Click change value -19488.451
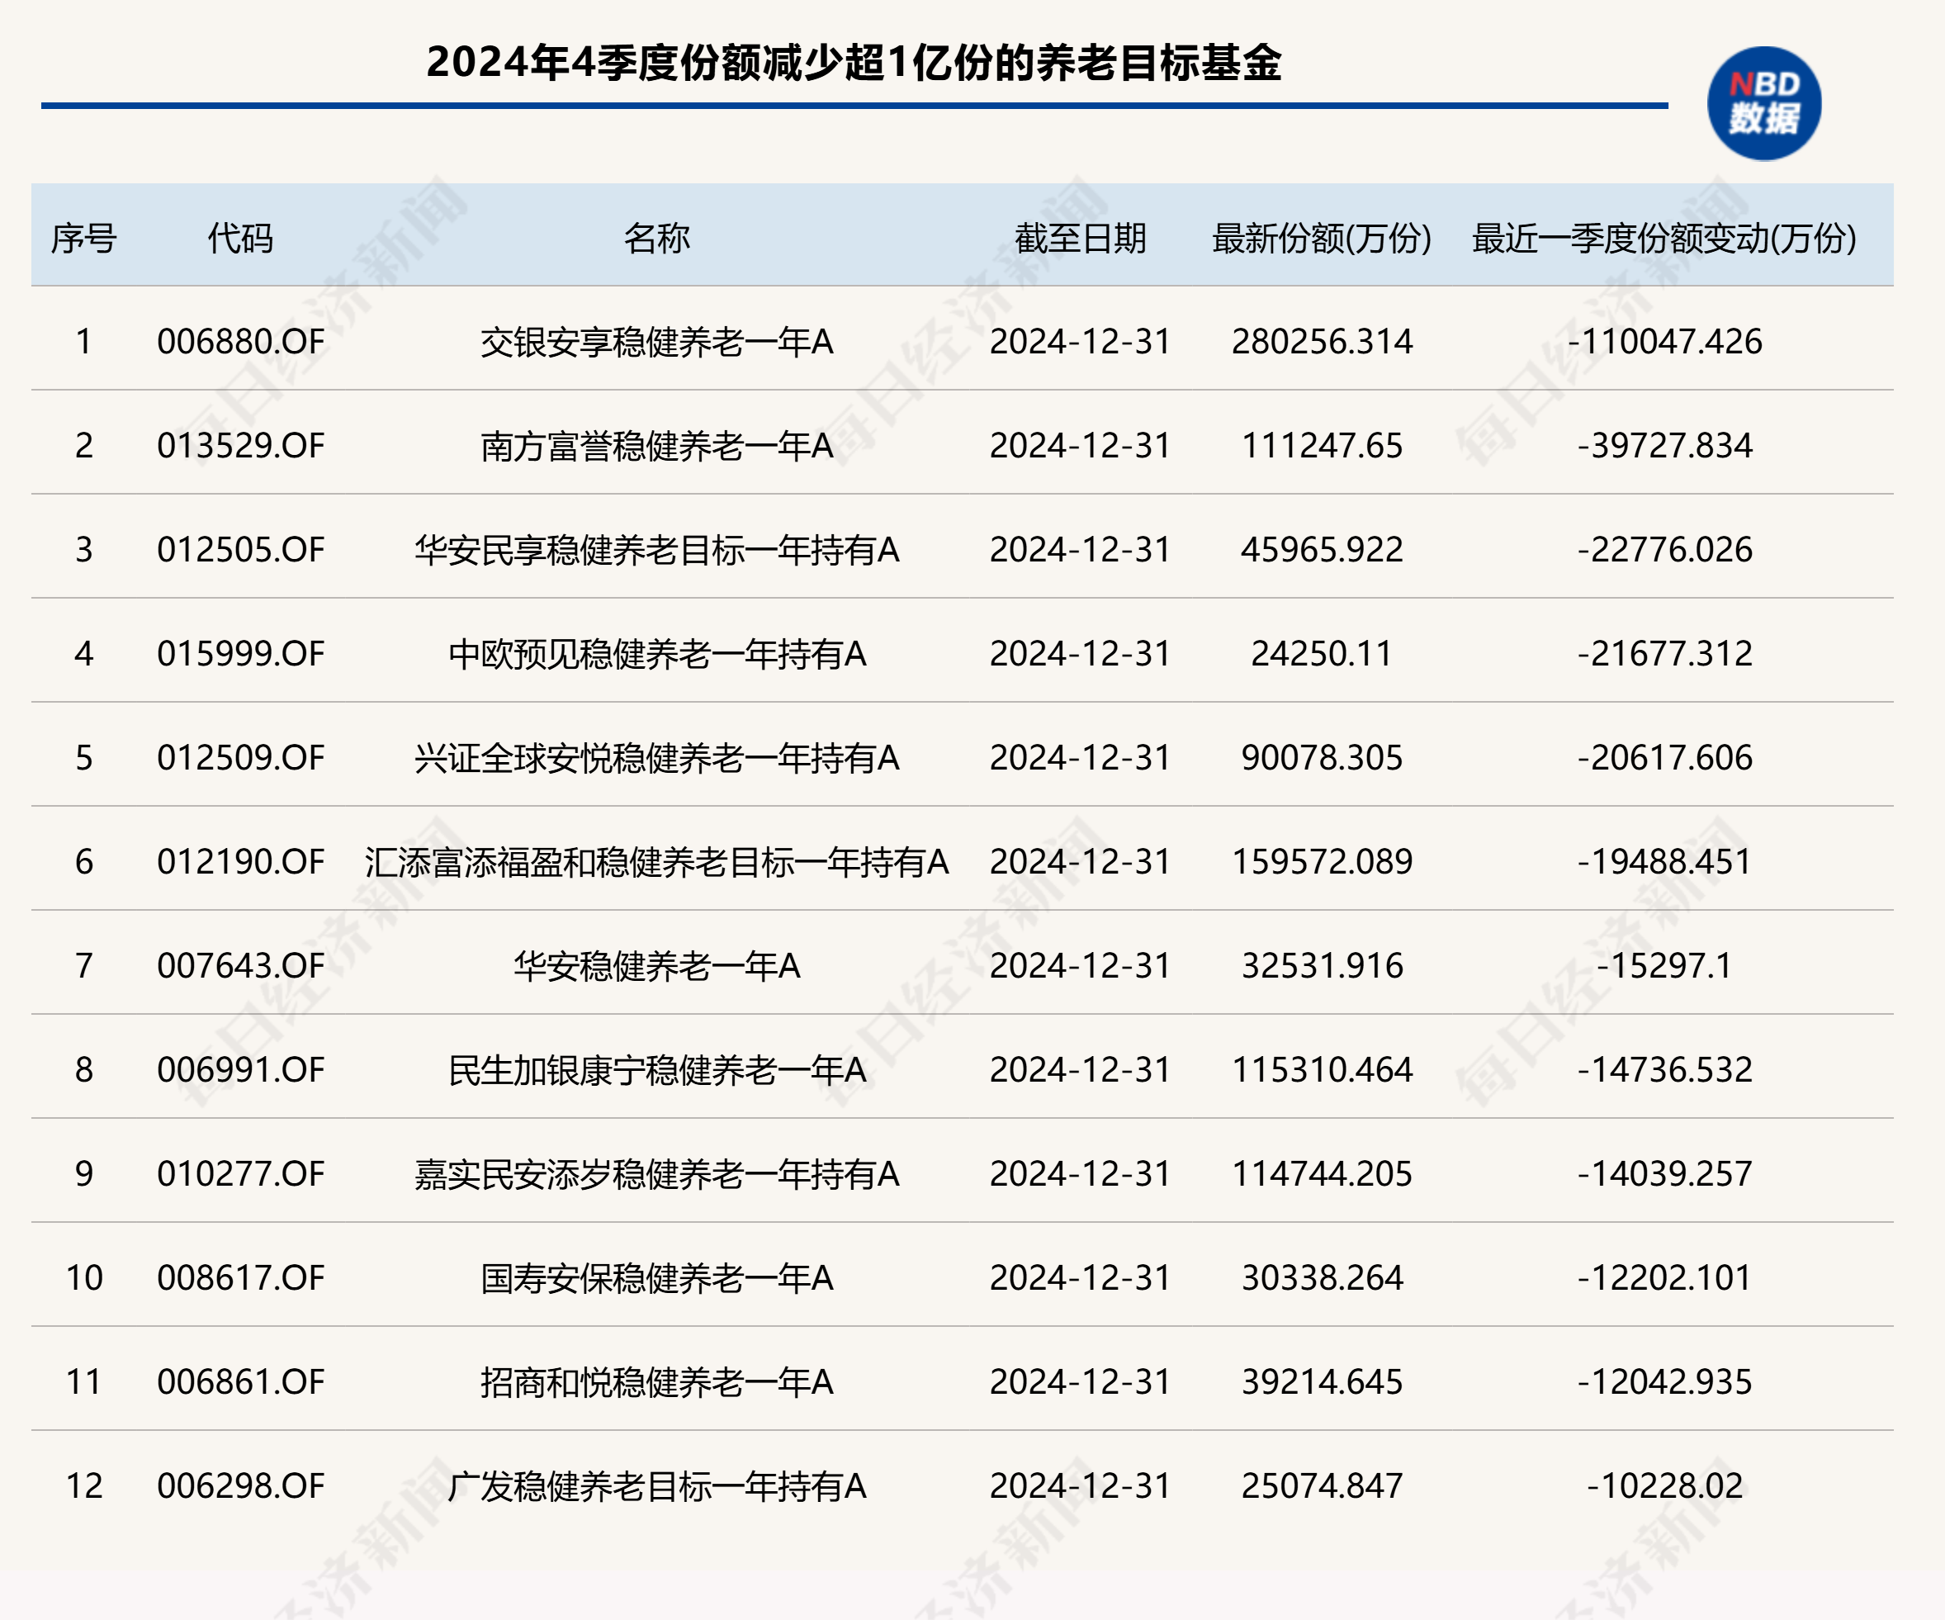 (1664, 861)
